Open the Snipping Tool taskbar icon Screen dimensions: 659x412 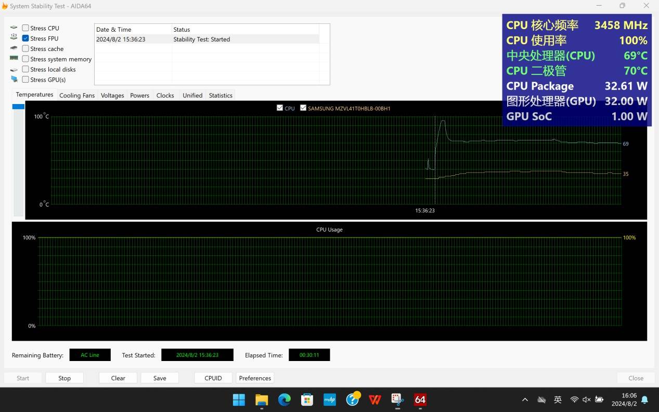397,400
